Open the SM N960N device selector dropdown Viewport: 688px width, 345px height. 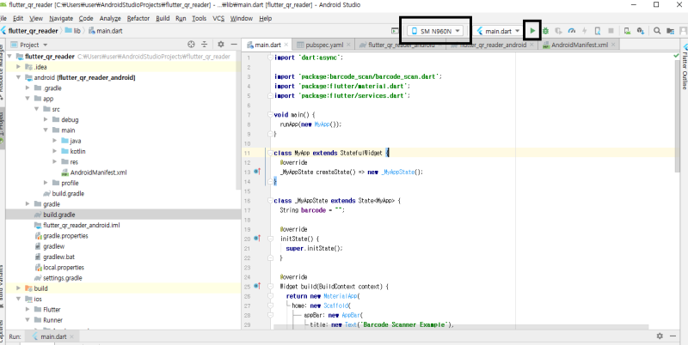435,31
